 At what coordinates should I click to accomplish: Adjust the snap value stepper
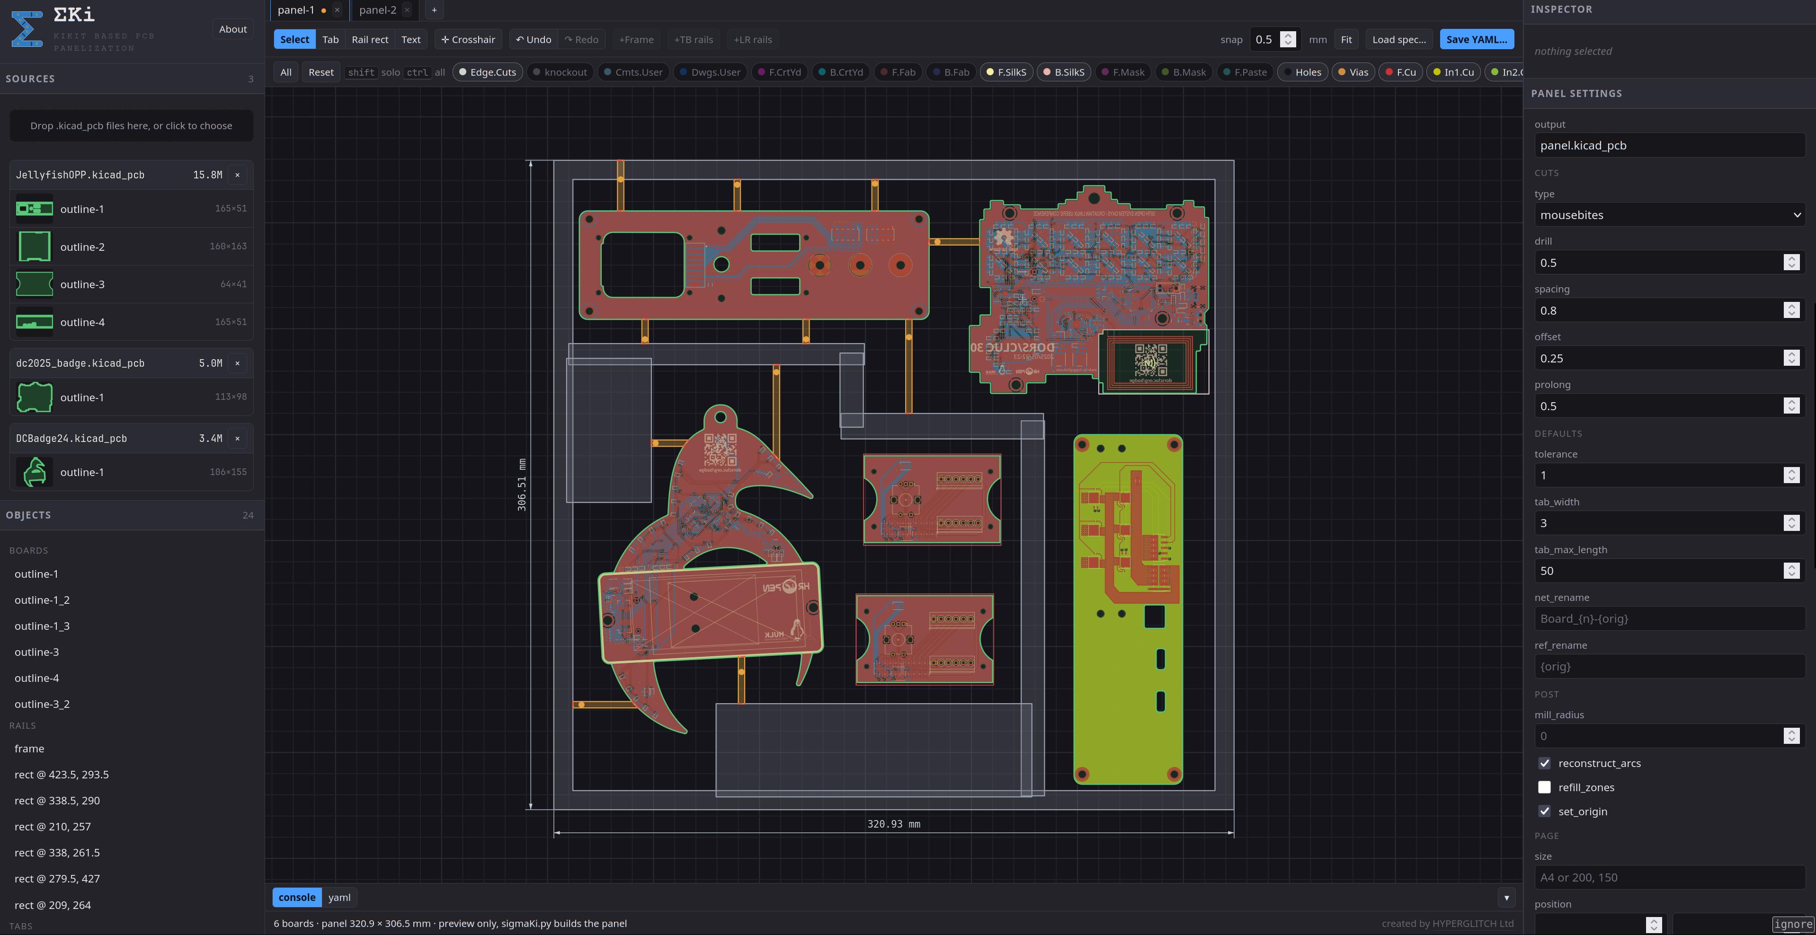[1288, 39]
